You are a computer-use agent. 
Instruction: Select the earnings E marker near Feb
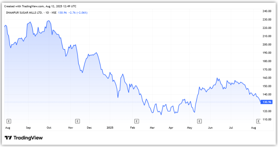(x=136, y=121)
